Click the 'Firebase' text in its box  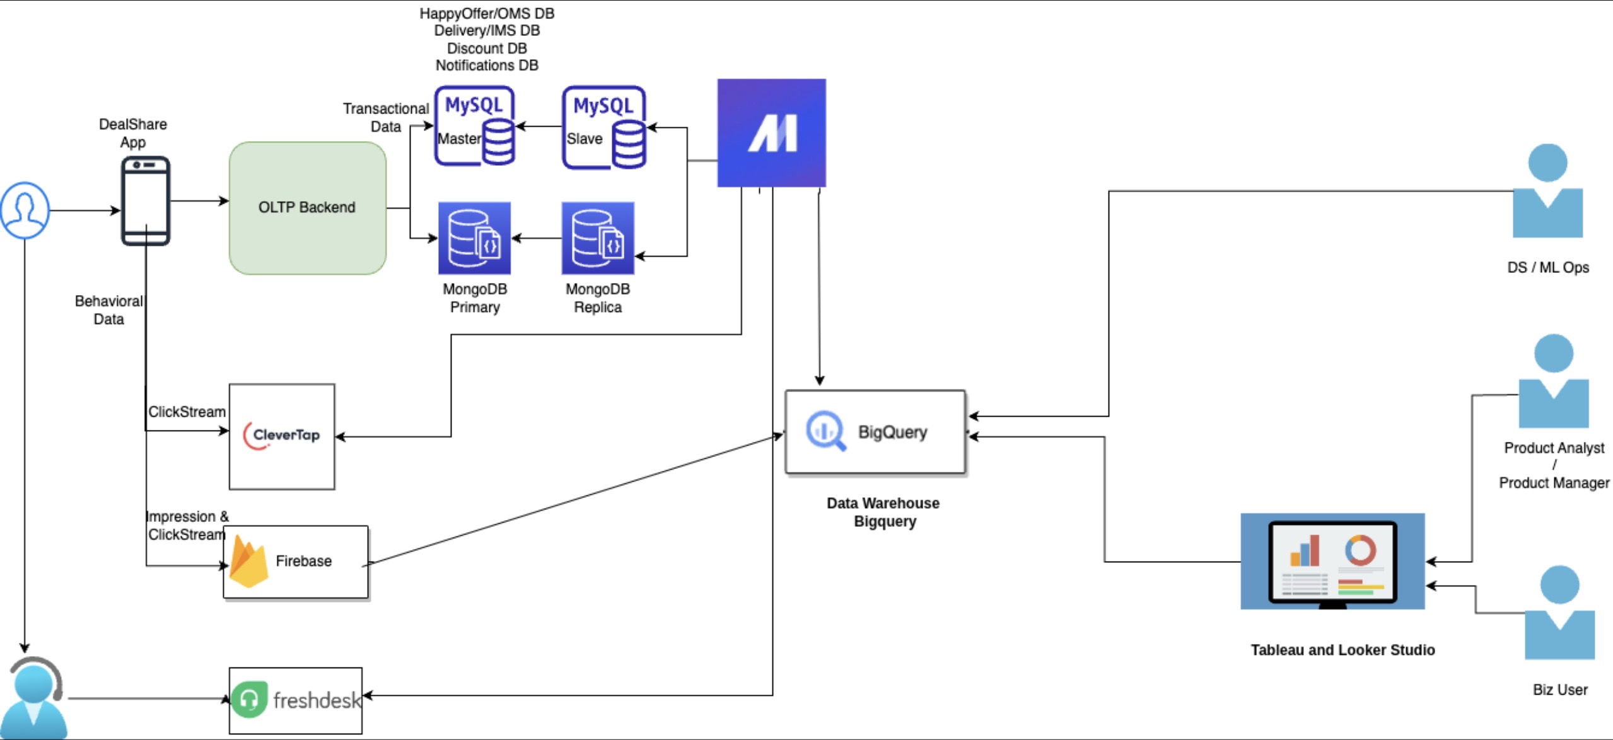(303, 561)
